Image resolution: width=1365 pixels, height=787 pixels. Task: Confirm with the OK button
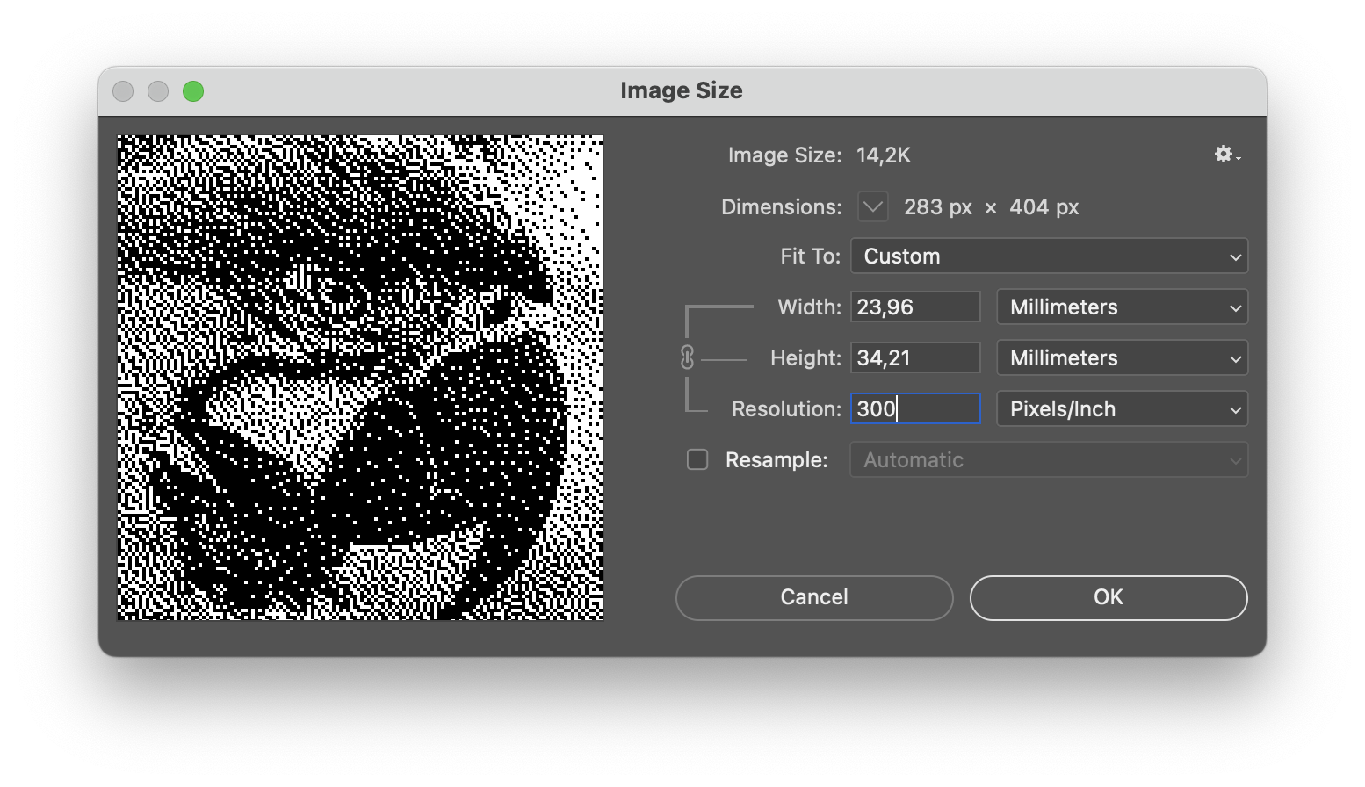(x=1108, y=597)
